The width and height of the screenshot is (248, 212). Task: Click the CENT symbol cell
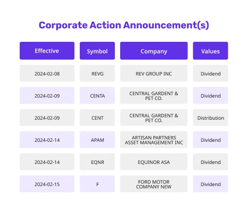pos(97,118)
